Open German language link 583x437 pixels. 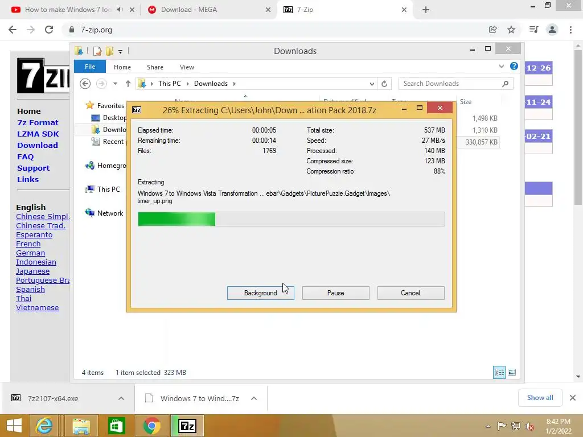[31, 253]
